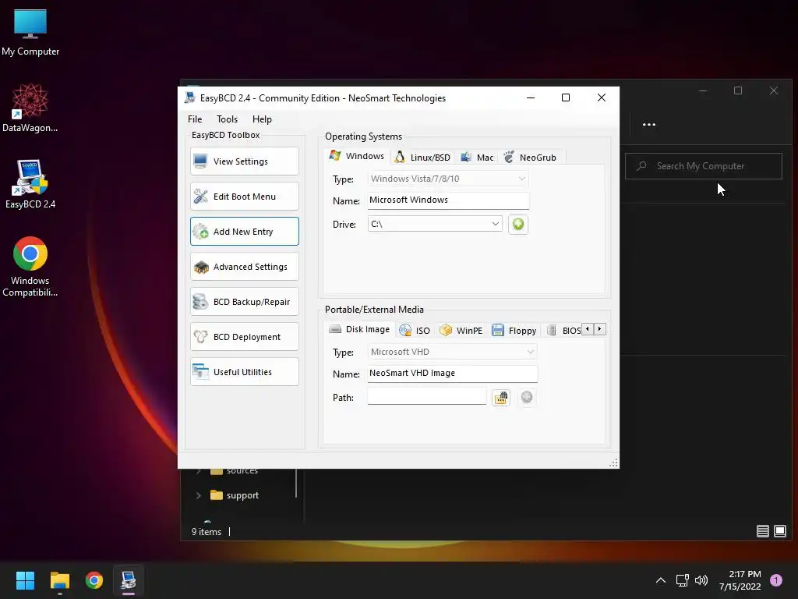Open the Windows Start menu
Viewport: 798px width, 599px height.
[x=25, y=580]
